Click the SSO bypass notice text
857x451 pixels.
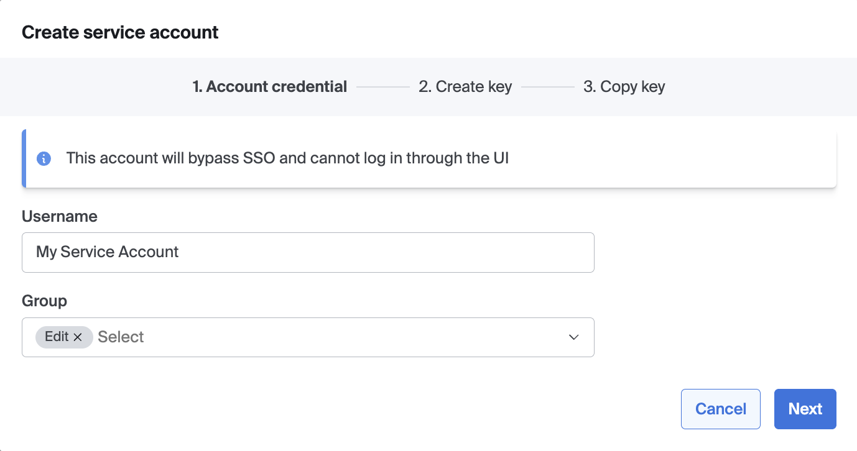coord(287,158)
